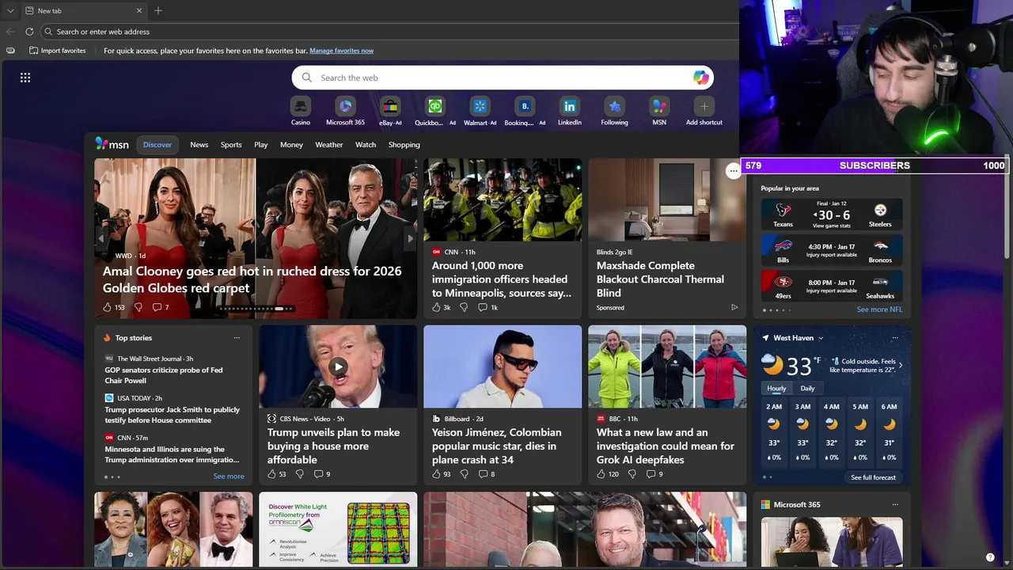Switch to the Watch tab
This screenshot has height=570, width=1013.
(x=366, y=145)
